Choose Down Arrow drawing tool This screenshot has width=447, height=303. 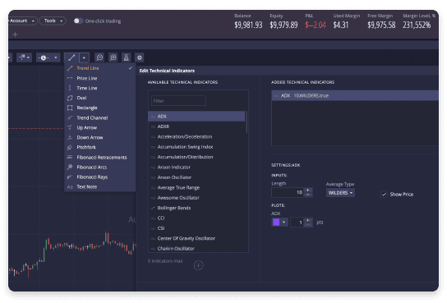tap(99, 137)
